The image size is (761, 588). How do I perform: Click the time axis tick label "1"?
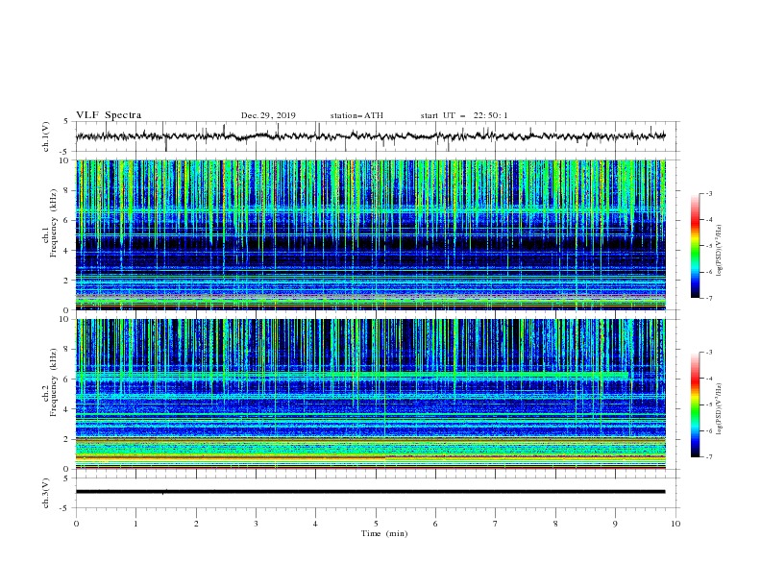tap(135, 524)
